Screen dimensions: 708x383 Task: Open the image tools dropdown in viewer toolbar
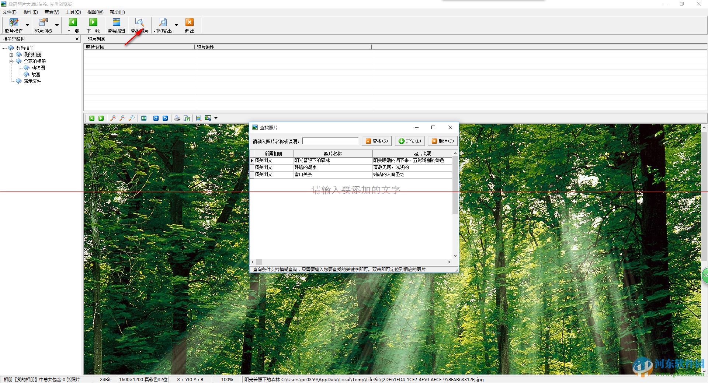pyautogui.click(x=216, y=118)
